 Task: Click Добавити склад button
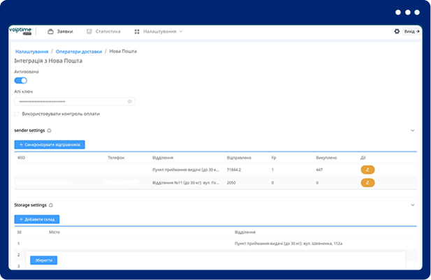pos(37,219)
